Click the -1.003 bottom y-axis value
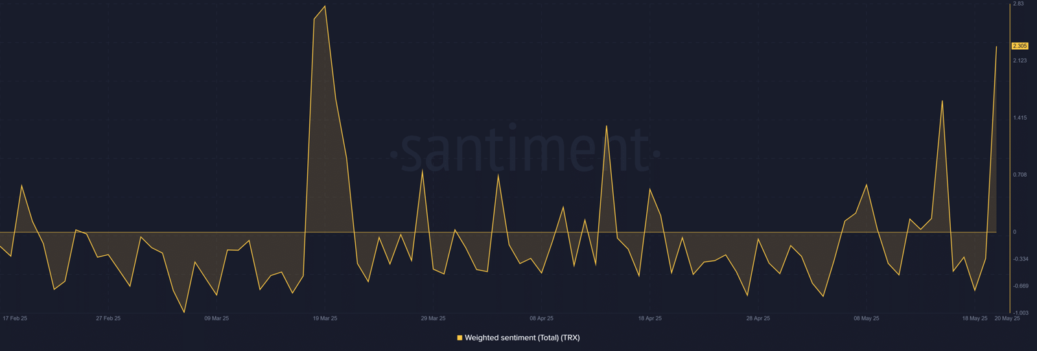Screen dimensions: 1037x351 (1021, 313)
